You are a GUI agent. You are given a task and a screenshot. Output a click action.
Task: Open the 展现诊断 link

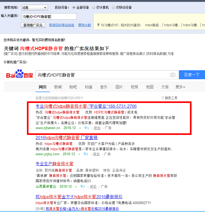(85, 25)
